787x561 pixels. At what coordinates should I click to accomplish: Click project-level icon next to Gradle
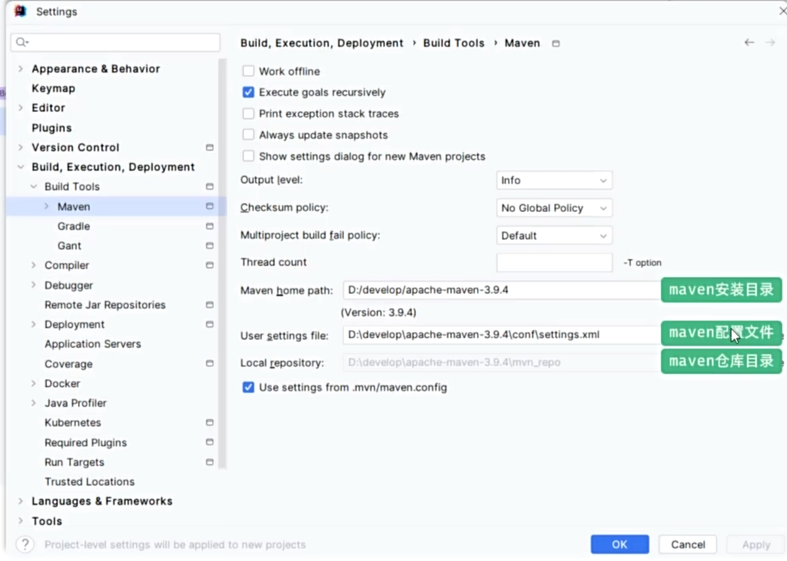[x=210, y=226]
